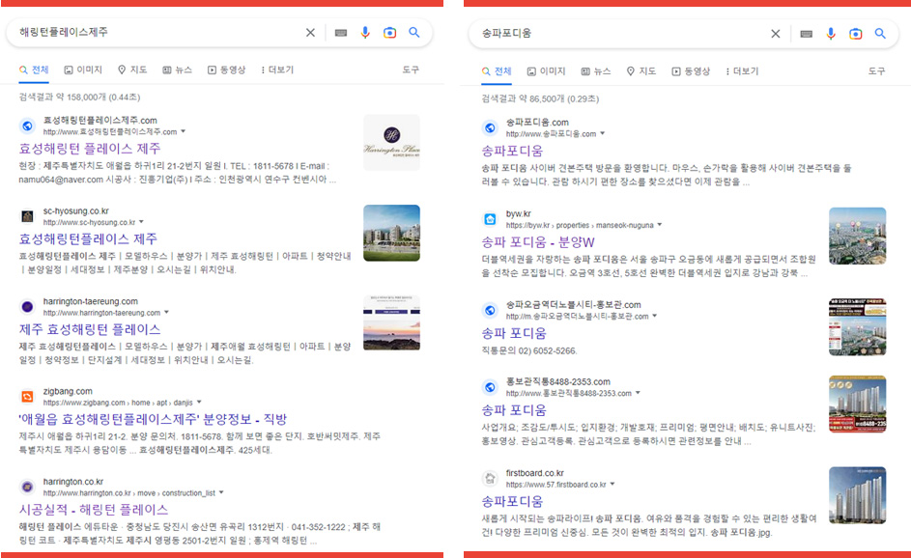Open 전체 tab in left search results
This screenshot has width=911, height=558.
(x=34, y=70)
